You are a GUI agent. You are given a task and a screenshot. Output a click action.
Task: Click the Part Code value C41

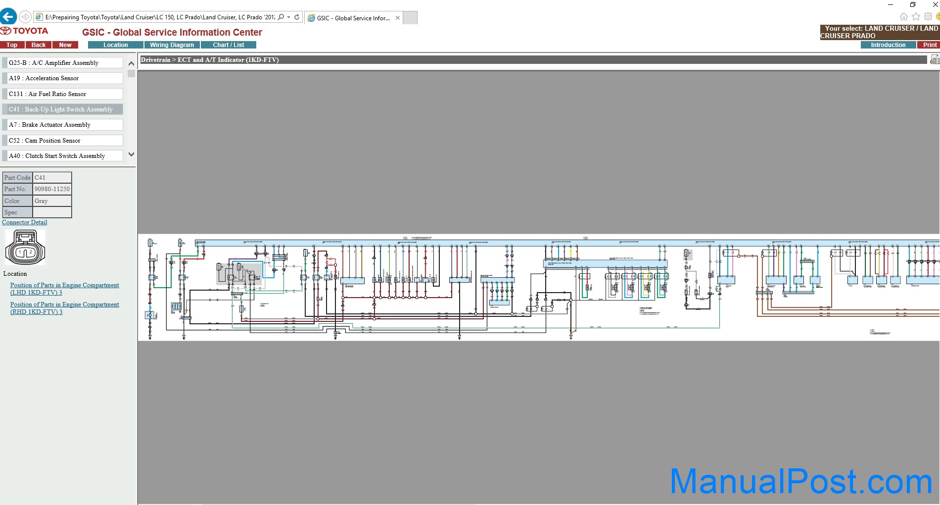[52, 177]
